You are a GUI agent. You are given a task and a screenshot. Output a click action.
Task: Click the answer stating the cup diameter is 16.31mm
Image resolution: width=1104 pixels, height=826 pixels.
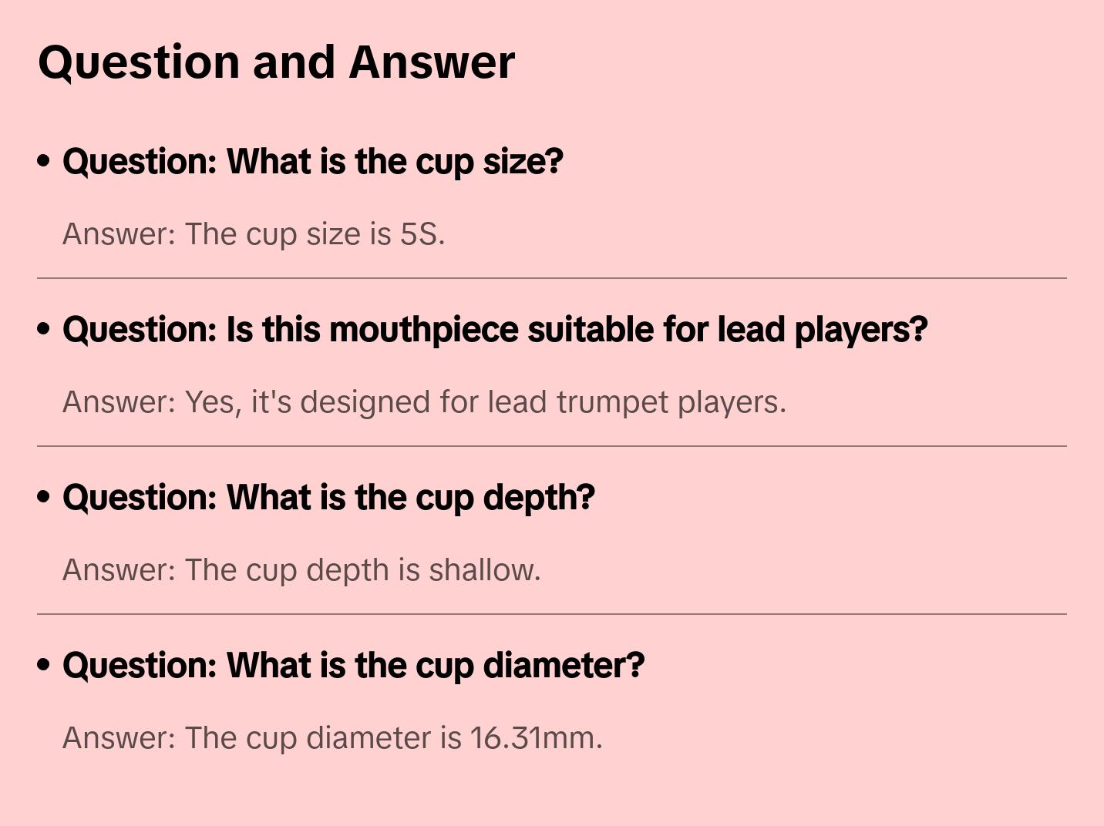[x=332, y=738]
